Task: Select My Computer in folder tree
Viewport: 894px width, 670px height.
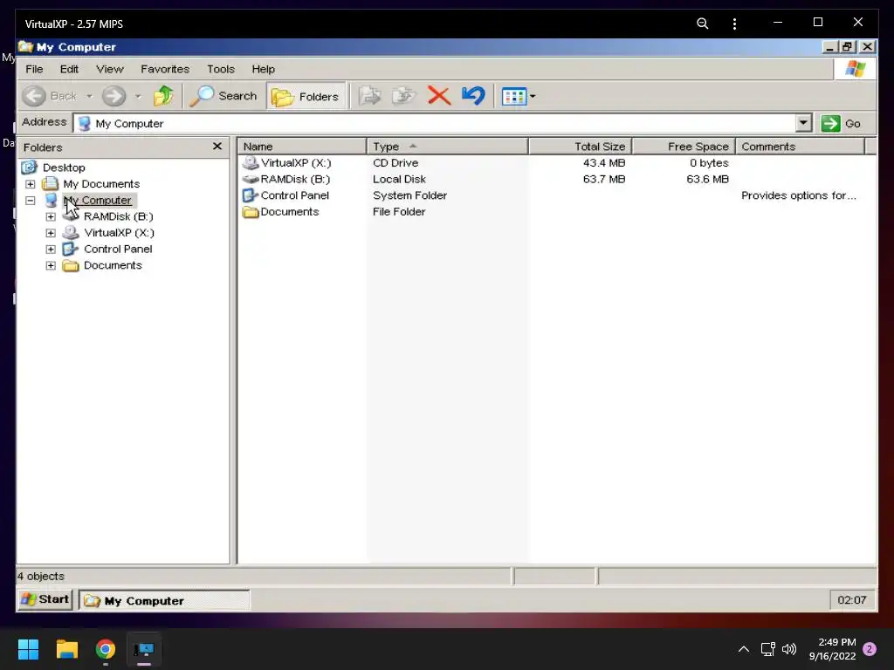Action: 98,200
